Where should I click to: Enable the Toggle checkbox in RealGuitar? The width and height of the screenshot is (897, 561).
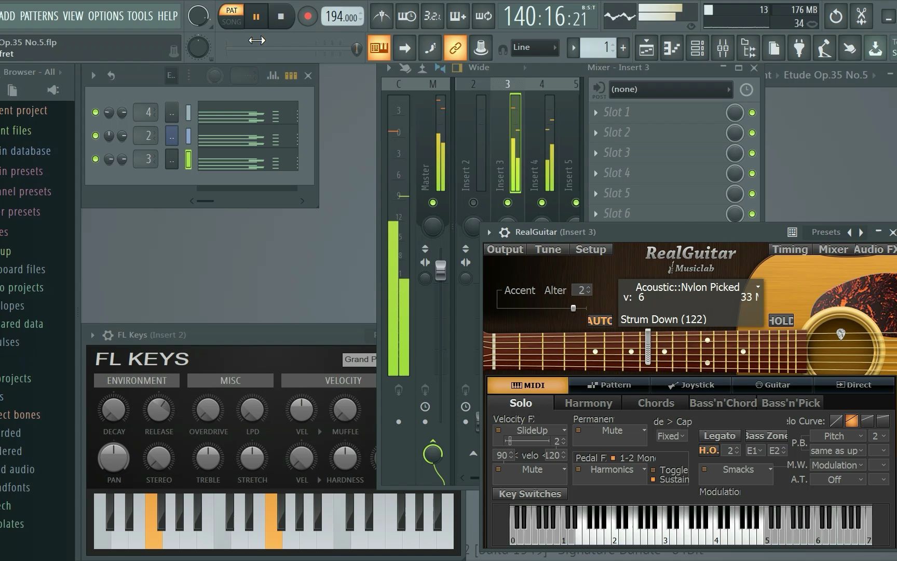tap(653, 470)
